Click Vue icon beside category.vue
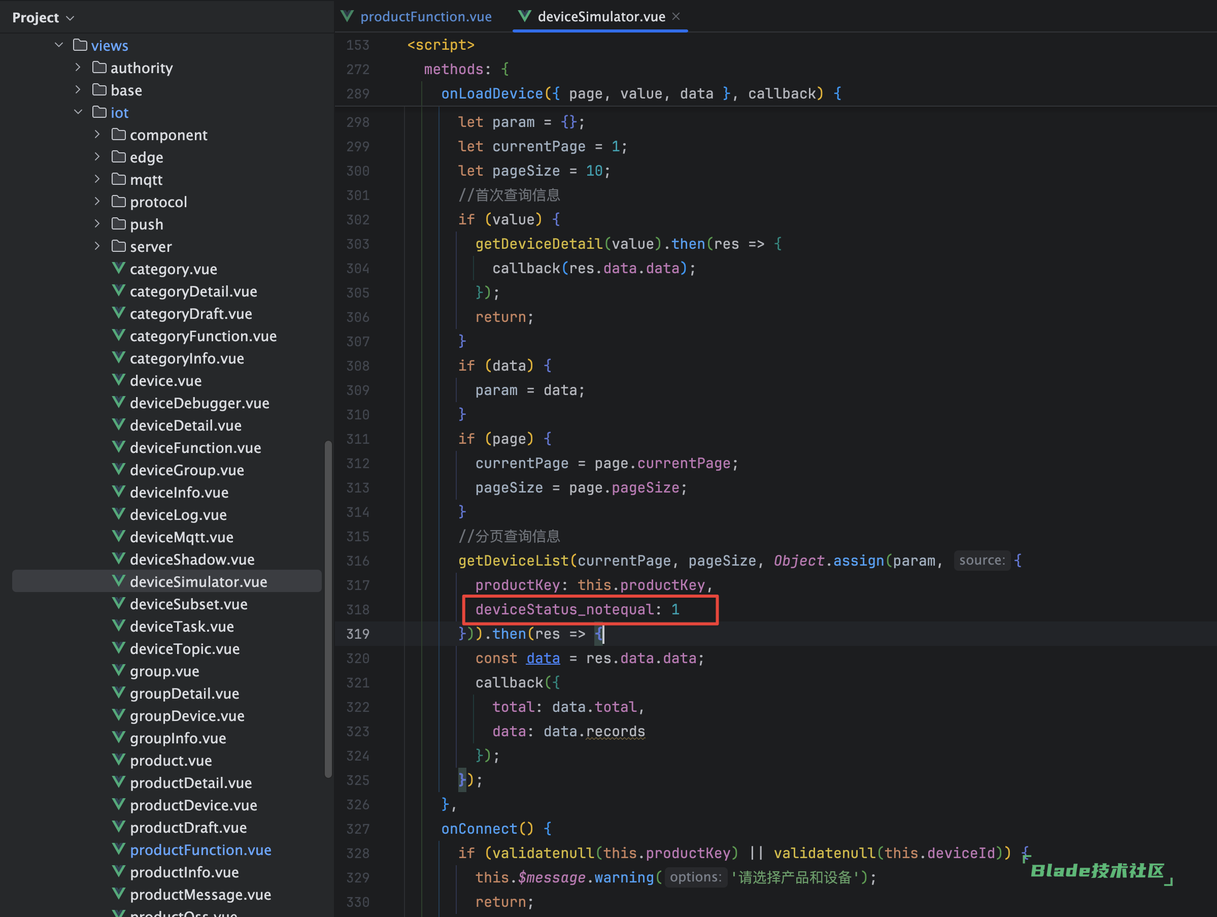Viewport: 1217px width, 917px height. tap(118, 268)
